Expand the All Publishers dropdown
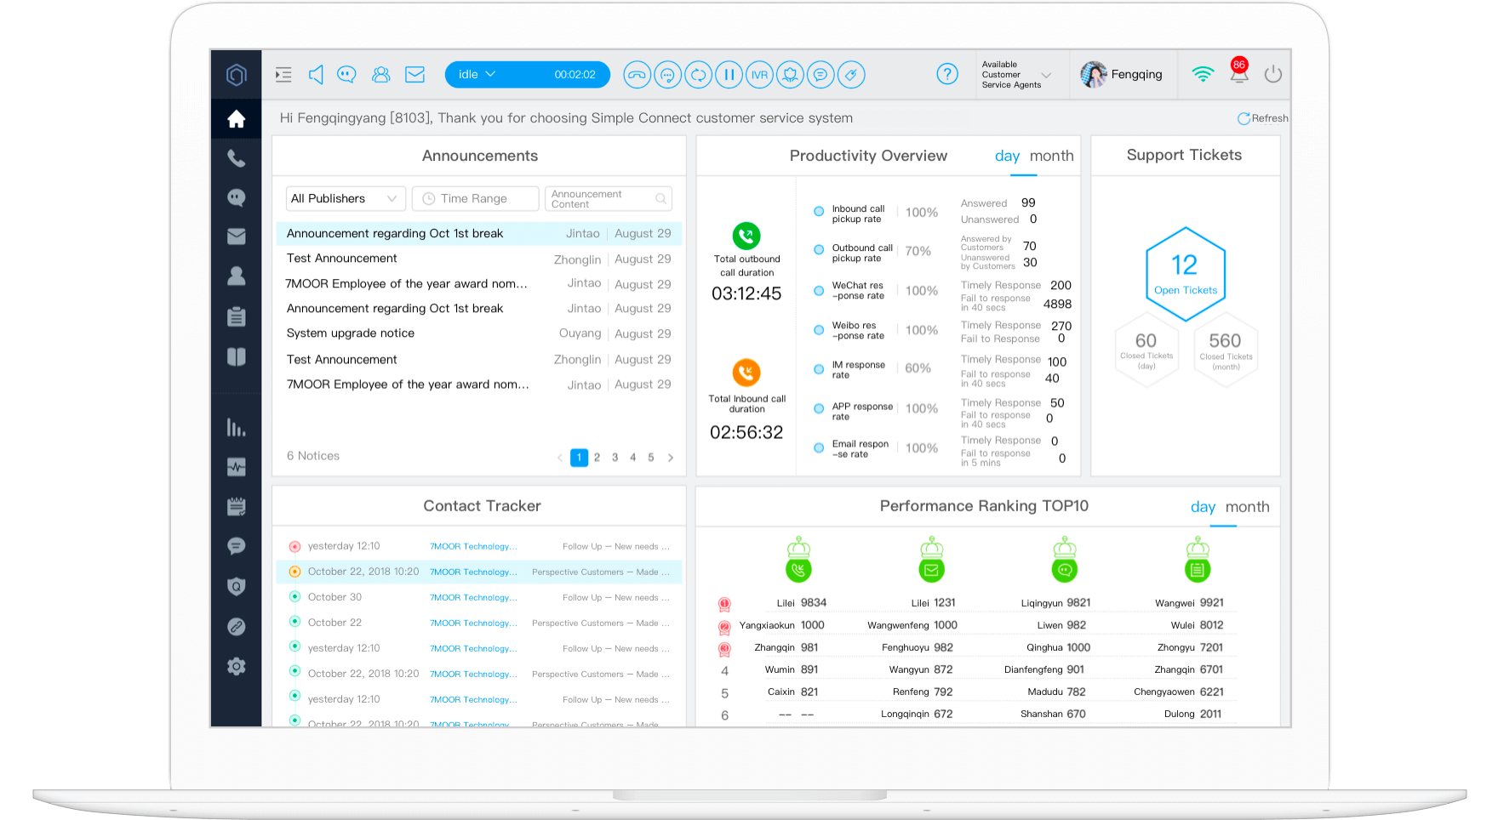Screen dimensions: 1498x820 tap(345, 198)
